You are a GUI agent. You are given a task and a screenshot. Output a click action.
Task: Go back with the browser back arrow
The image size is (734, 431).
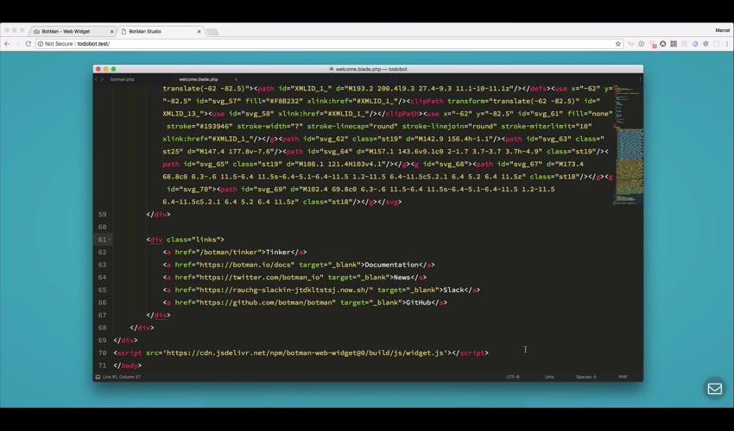click(x=7, y=44)
